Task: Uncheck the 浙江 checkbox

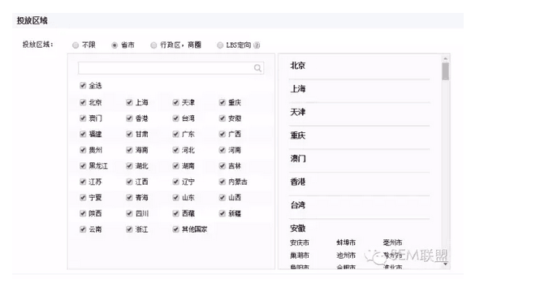Action: tap(129, 229)
